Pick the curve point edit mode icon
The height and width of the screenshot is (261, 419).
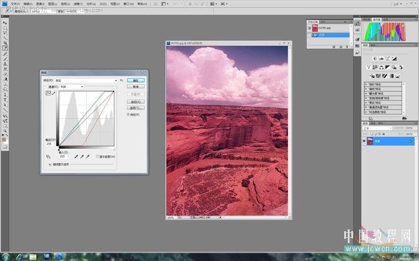click(48, 93)
